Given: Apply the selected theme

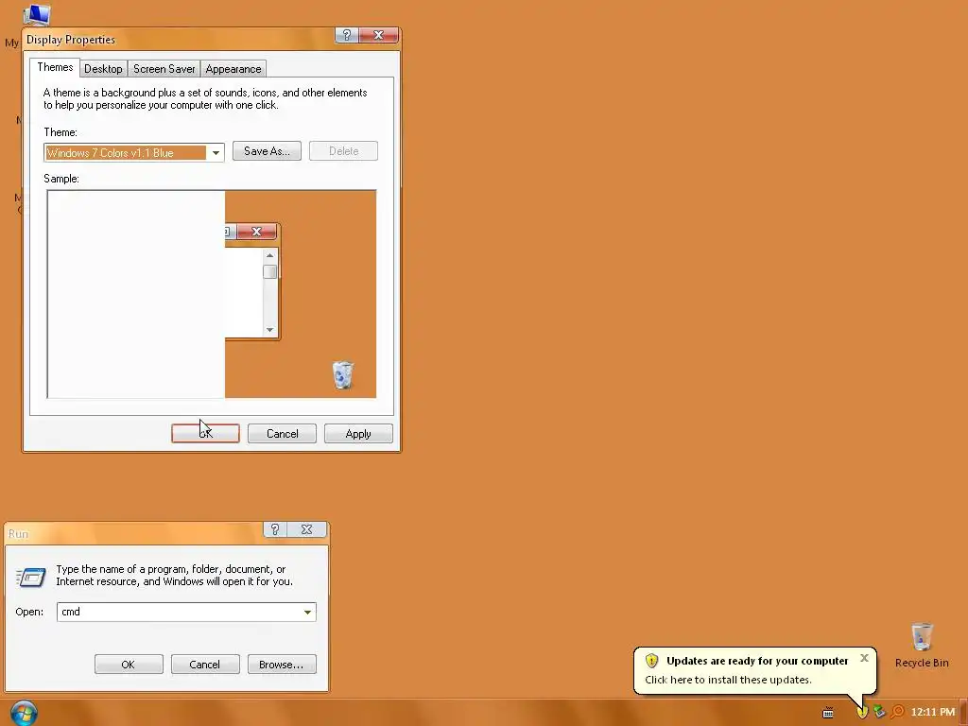Looking at the screenshot, I should click(358, 433).
